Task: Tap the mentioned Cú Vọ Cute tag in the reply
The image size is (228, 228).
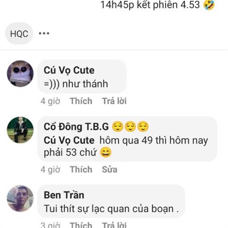Action: pyautogui.click(x=69, y=141)
